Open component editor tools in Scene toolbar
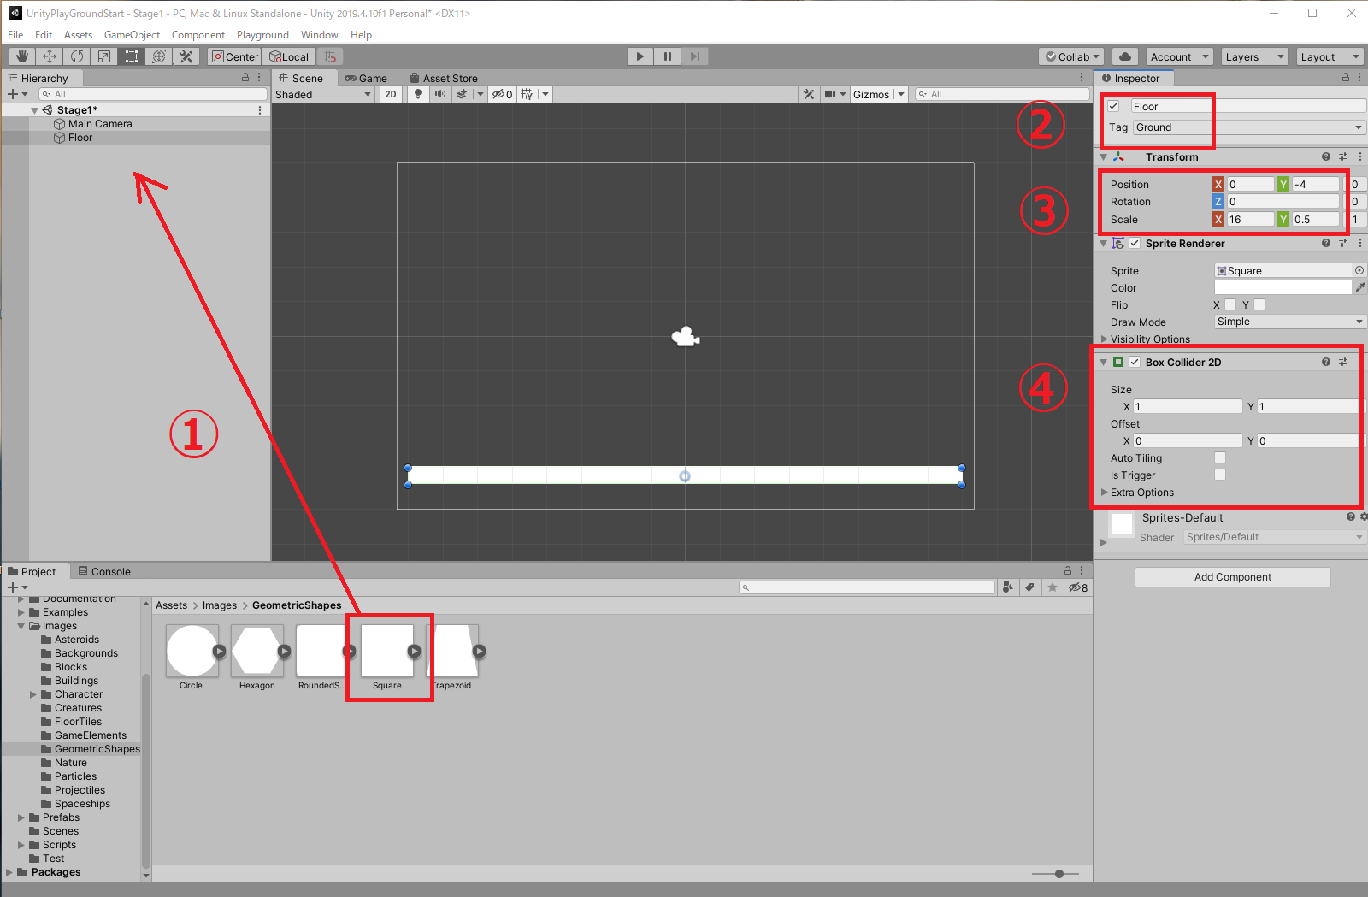The image size is (1368, 897). click(808, 94)
